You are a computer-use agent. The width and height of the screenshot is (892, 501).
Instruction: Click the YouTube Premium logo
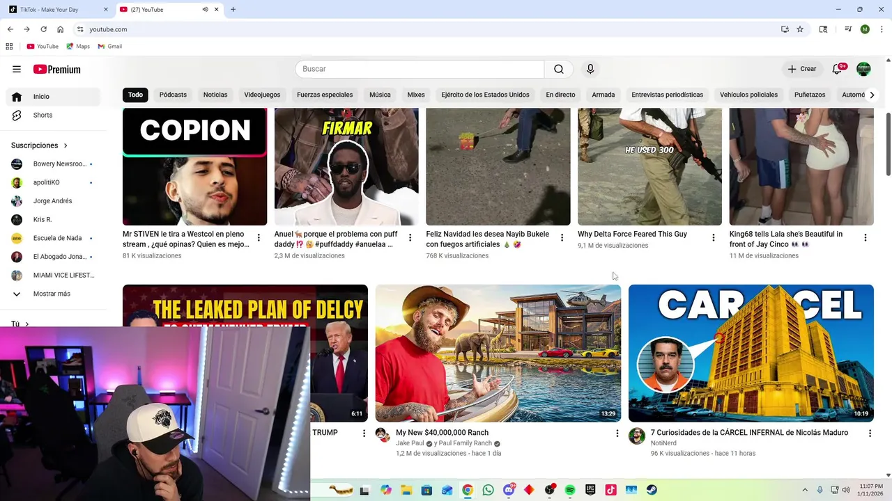[56, 69]
